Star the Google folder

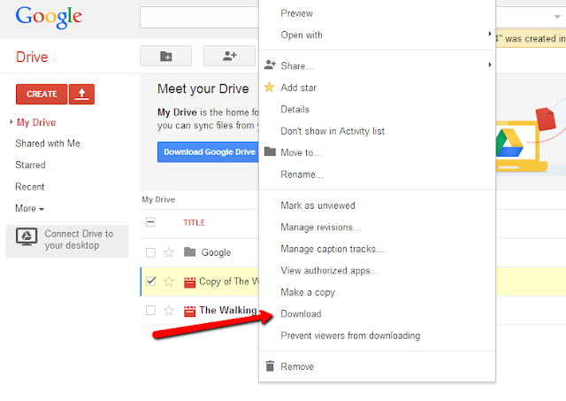(x=169, y=252)
